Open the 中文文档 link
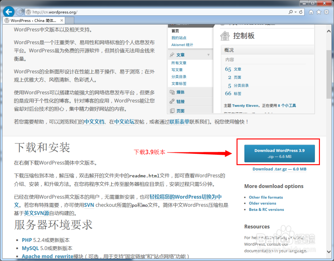 pos(94,122)
